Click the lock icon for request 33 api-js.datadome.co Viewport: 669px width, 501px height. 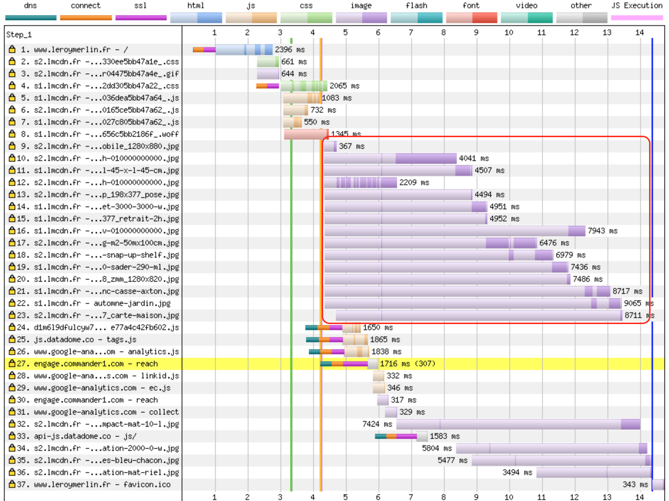[x=12, y=436]
